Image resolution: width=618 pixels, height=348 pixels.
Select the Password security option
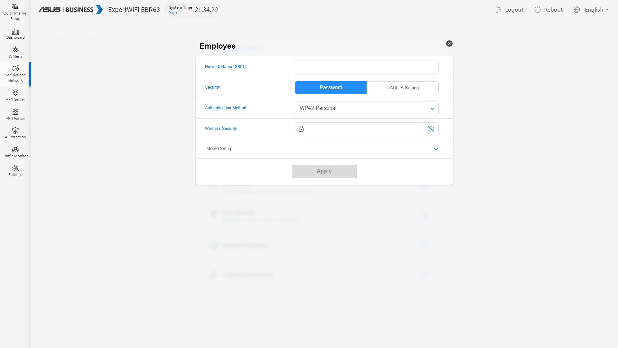[x=331, y=88]
